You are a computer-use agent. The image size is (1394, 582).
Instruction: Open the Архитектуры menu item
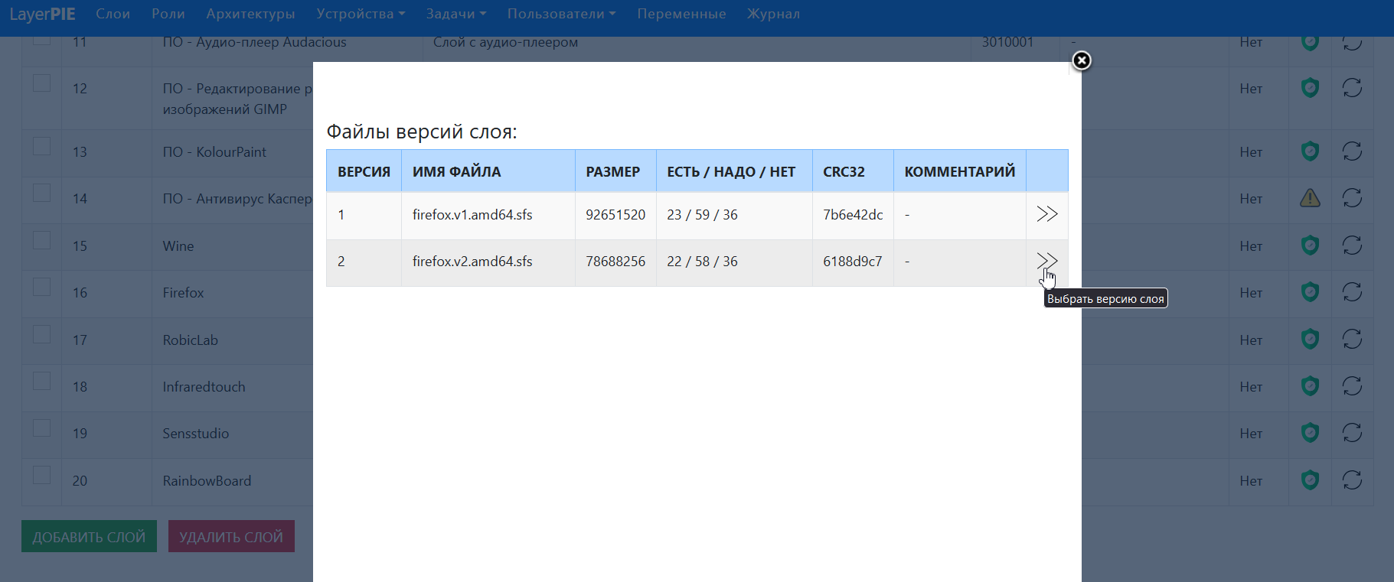click(250, 14)
